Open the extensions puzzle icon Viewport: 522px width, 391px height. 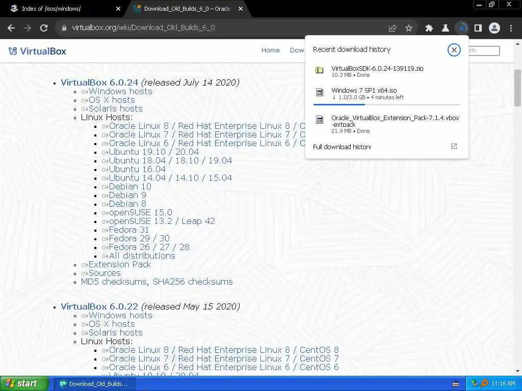pos(429,29)
